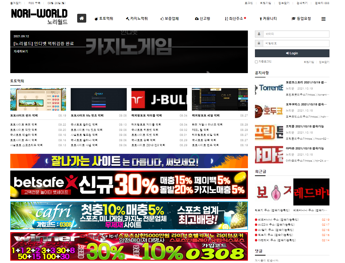Open the 보증업체 thumbs-up menu
Viewport: 345px width, 263px height.
coord(170,19)
